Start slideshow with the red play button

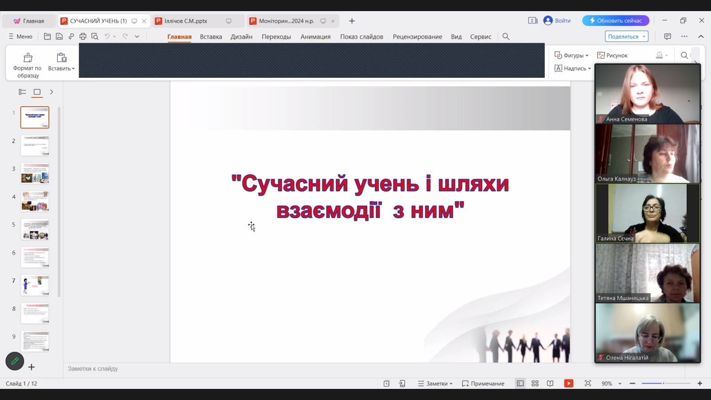pyautogui.click(x=568, y=383)
